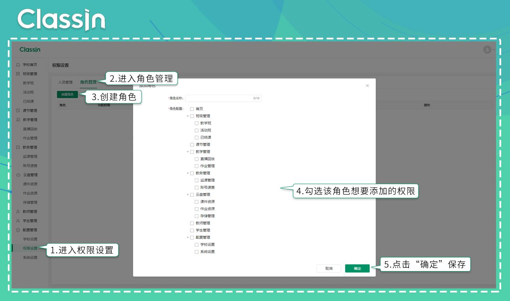Click the green 创建角色 button
510x301 pixels.
[x=67, y=94]
